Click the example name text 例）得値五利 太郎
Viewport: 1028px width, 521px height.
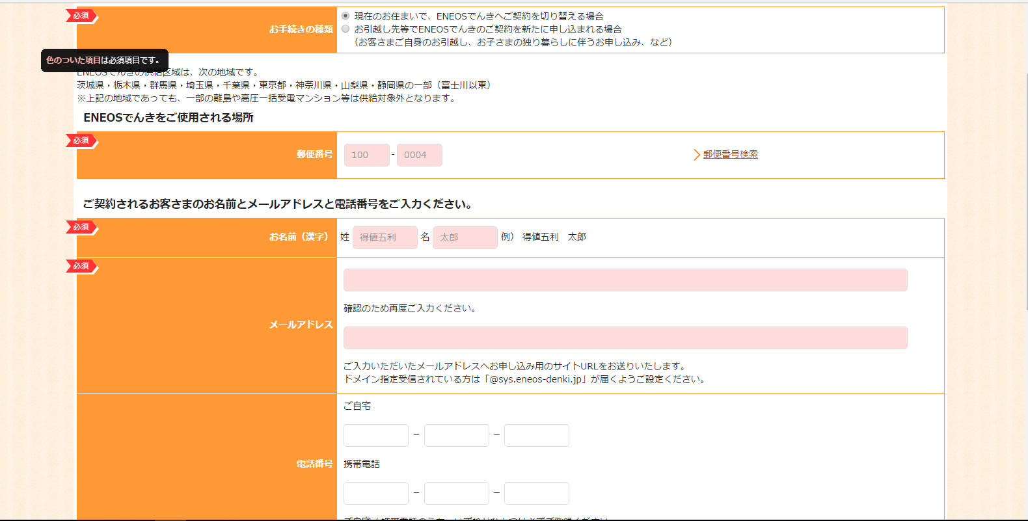[543, 237]
